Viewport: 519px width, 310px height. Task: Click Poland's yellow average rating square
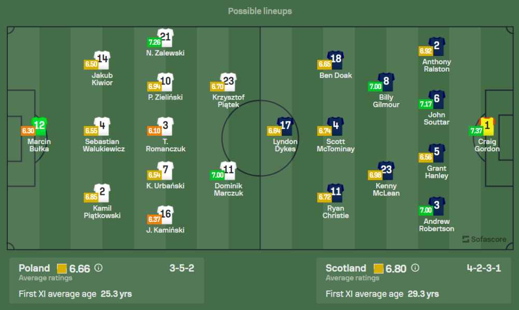pos(62,269)
